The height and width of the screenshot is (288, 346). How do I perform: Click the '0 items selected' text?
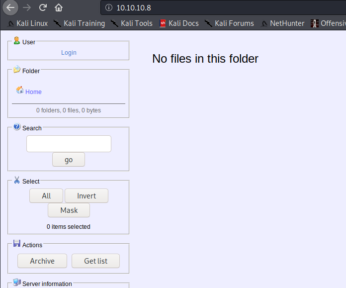coord(69,227)
